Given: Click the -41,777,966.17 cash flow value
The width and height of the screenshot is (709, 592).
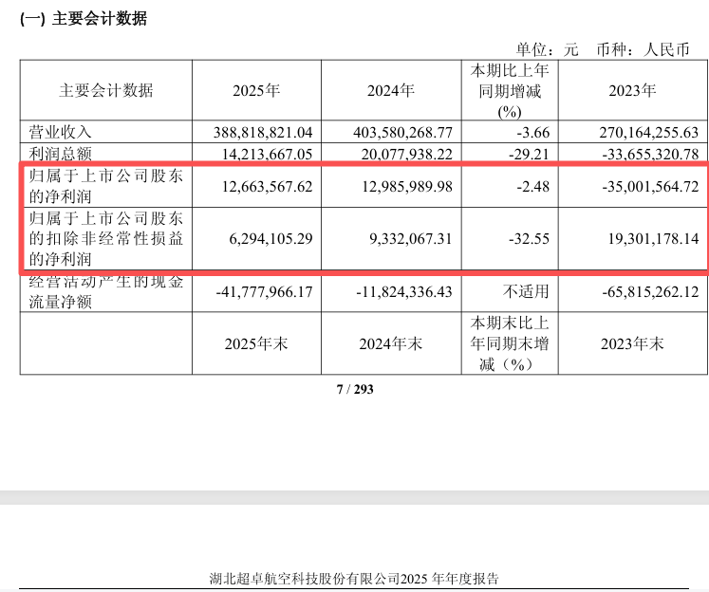Looking at the screenshot, I should pos(264,291).
